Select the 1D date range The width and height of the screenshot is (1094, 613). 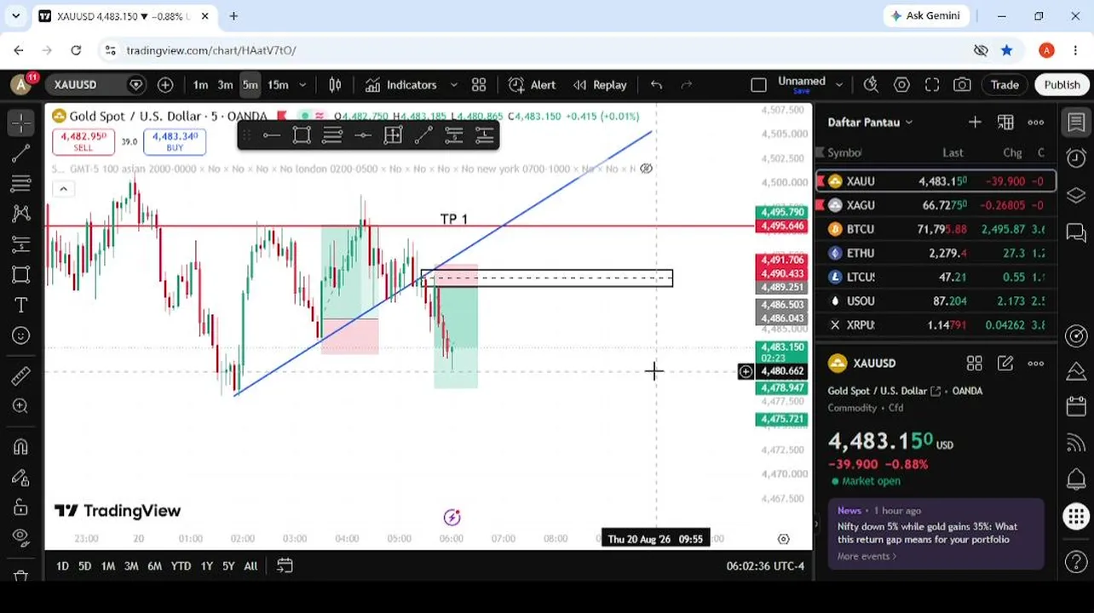click(x=62, y=566)
